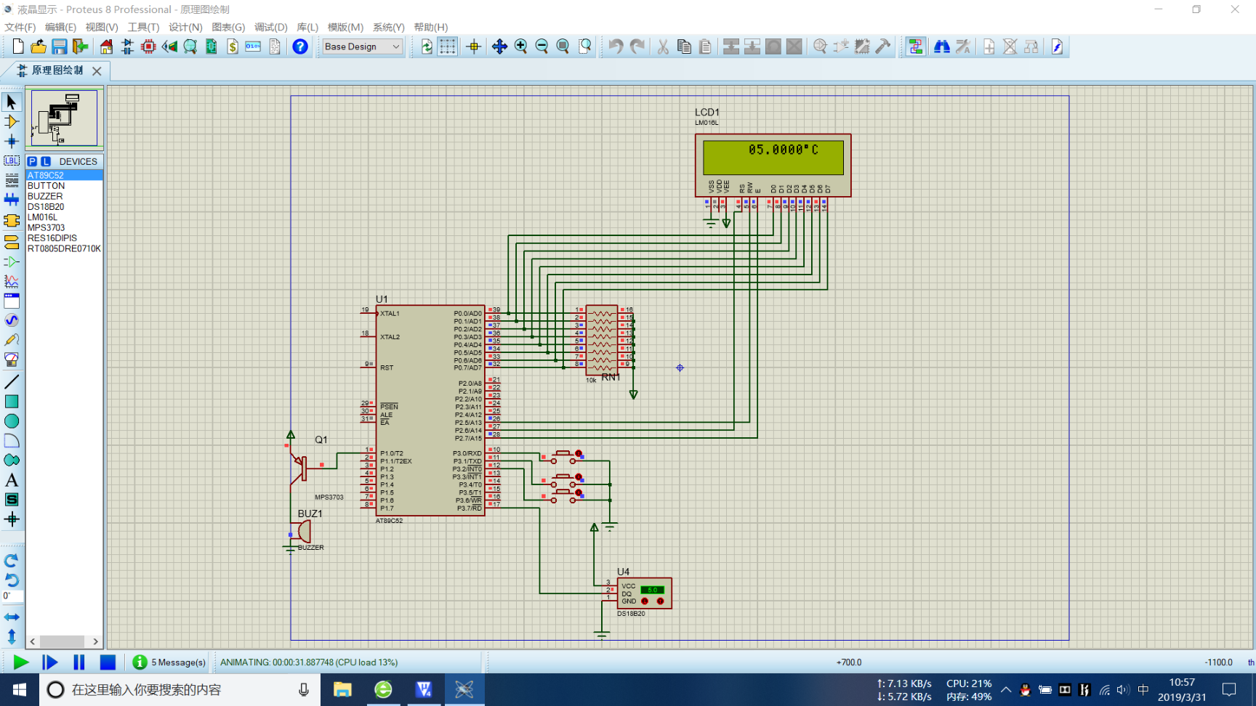Open the Bill of Materials dollar icon

coord(233,46)
